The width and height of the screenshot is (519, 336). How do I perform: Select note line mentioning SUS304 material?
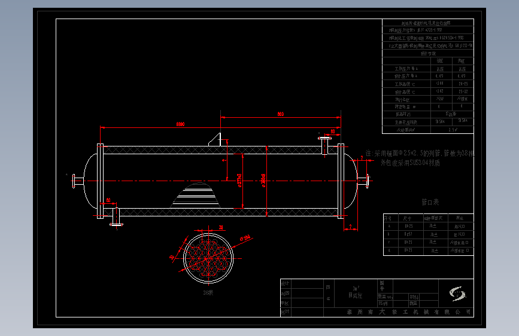pos(411,163)
